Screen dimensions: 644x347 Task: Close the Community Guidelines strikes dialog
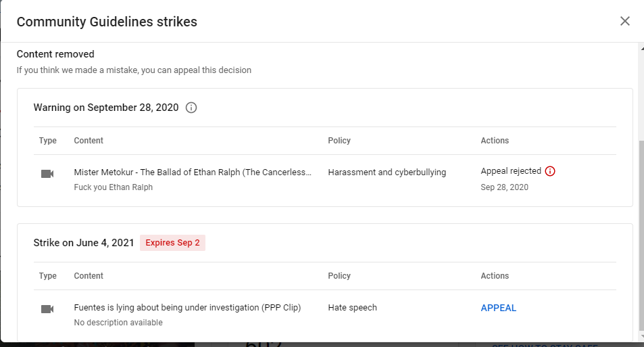point(624,21)
